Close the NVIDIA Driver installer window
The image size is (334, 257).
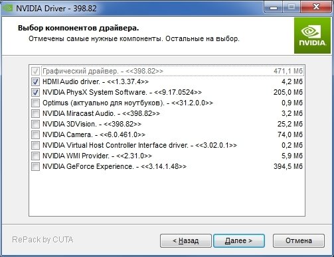(x=316, y=7)
